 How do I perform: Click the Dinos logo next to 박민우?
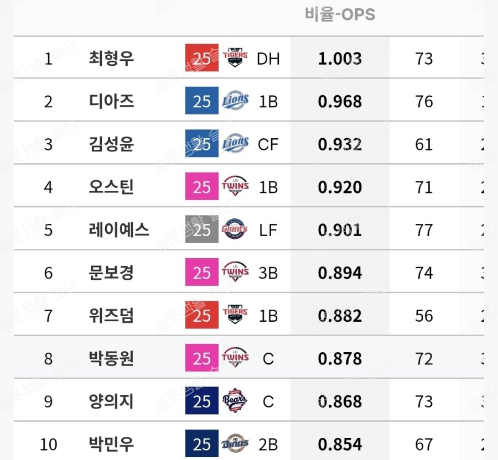point(235,443)
